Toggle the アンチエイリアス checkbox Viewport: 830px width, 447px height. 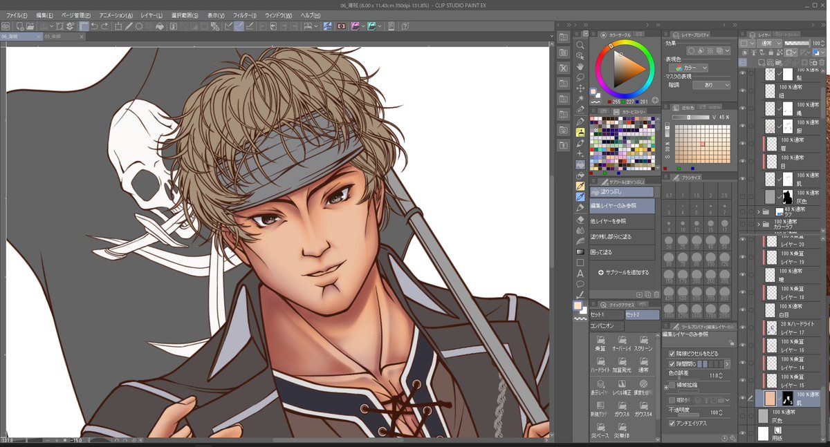tap(672, 423)
